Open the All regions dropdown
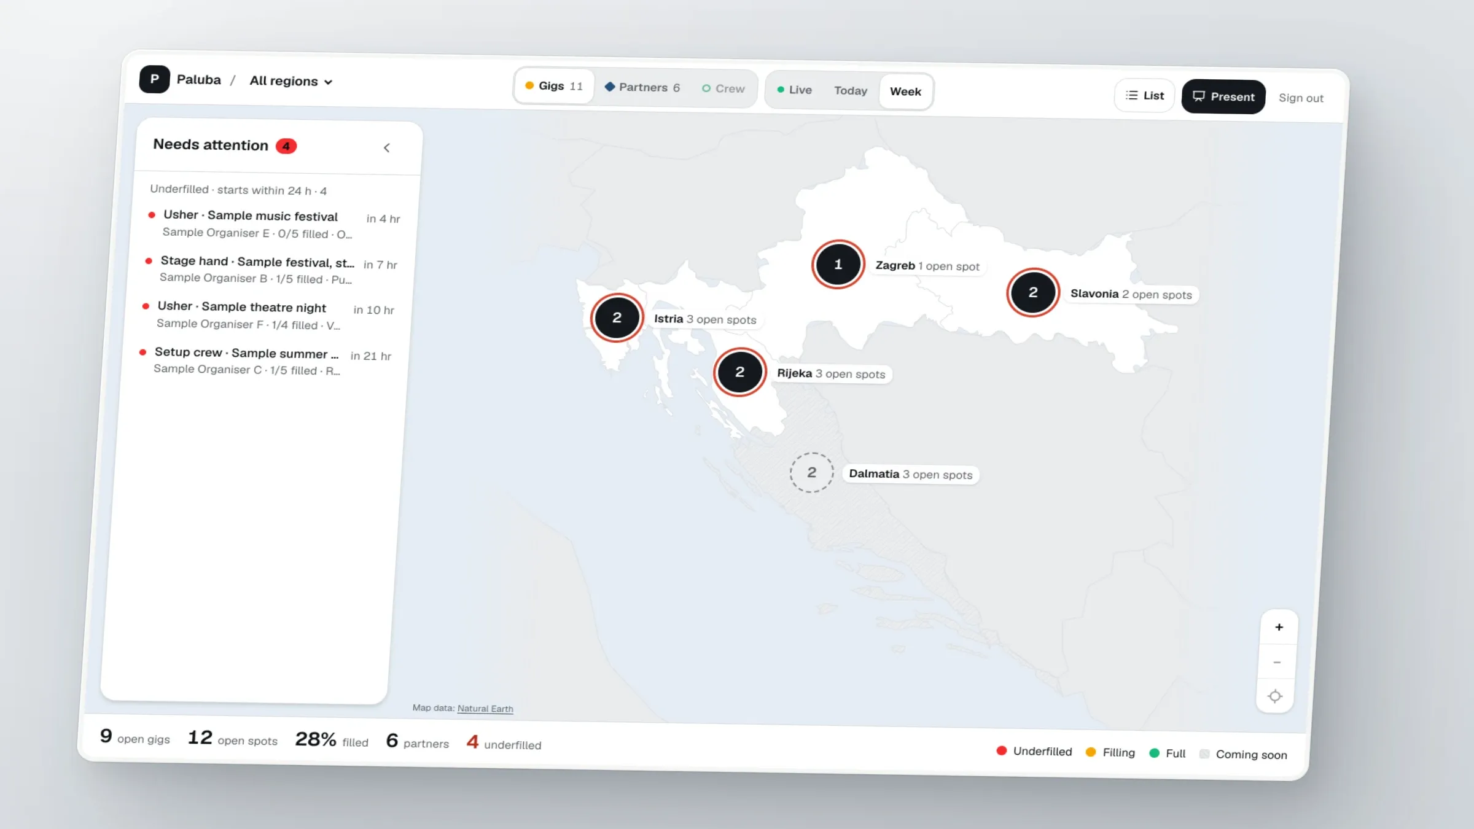Image resolution: width=1474 pixels, height=829 pixels. [x=291, y=81]
